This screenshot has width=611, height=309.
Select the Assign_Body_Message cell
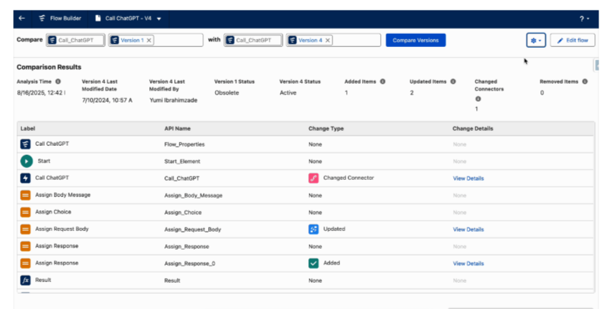click(194, 196)
